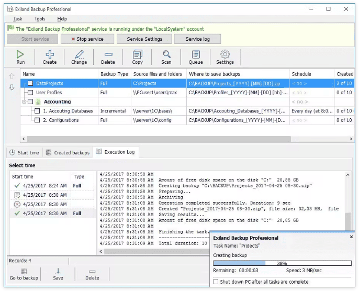Click the green flag service status icon

[10, 28]
